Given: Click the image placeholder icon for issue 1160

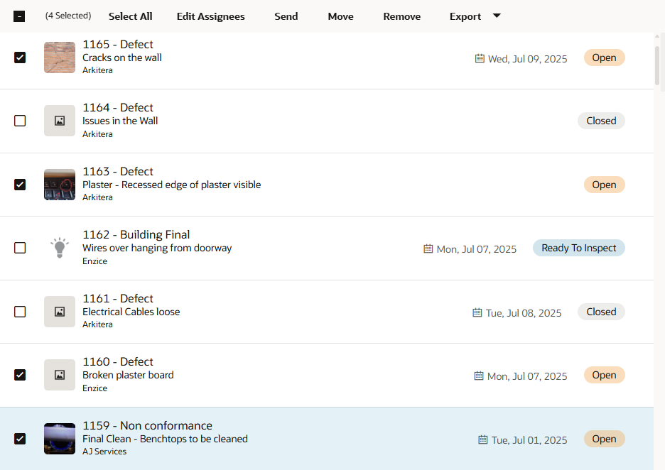Looking at the screenshot, I should click(60, 375).
